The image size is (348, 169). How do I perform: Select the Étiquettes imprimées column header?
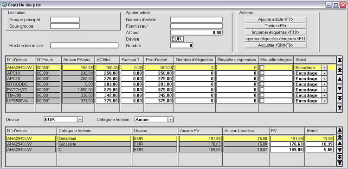point(237,60)
